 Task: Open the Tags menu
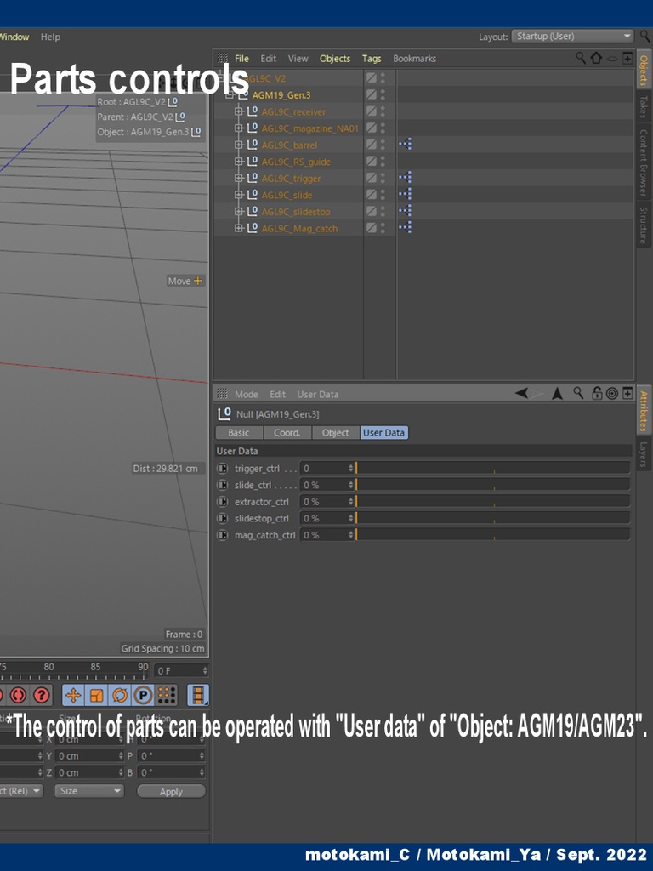click(372, 59)
